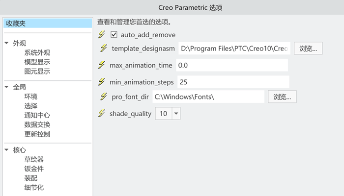The width and height of the screenshot is (344, 196).
Task: Click the 核心 section label
Action: [20, 150]
